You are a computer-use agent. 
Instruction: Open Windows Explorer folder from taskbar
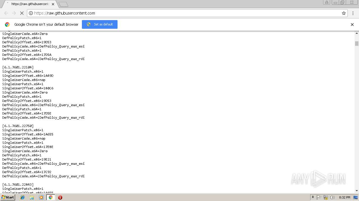32,197
